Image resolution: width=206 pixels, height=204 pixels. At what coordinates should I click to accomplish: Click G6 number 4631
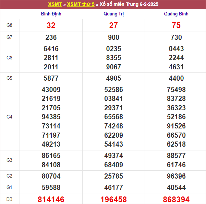(176, 67)
